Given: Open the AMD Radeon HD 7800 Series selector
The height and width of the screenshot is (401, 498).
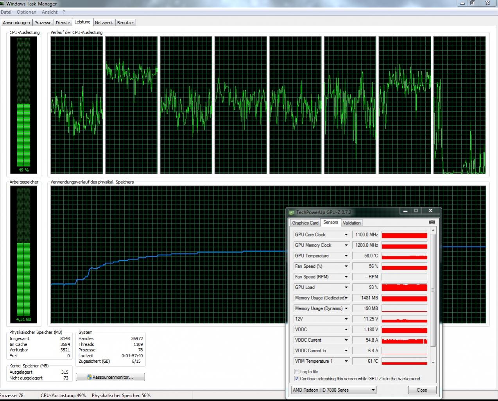Looking at the screenshot, I should pos(334,390).
